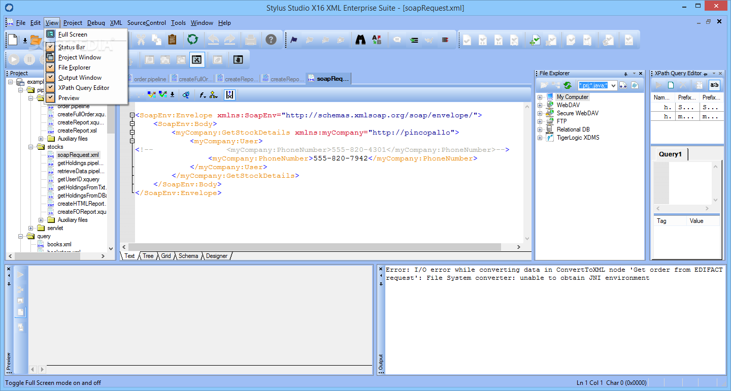Screen dimensions: 731x391
Task: Expand My Computer node in File Explorer
Action: click(x=540, y=97)
